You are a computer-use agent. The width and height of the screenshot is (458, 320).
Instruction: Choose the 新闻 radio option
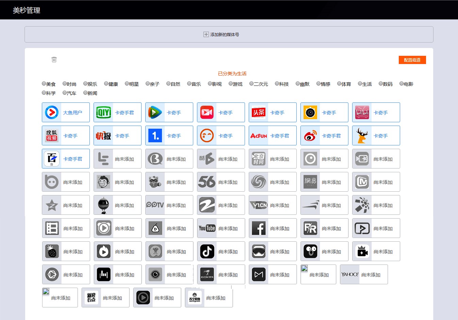pos(85,93)
